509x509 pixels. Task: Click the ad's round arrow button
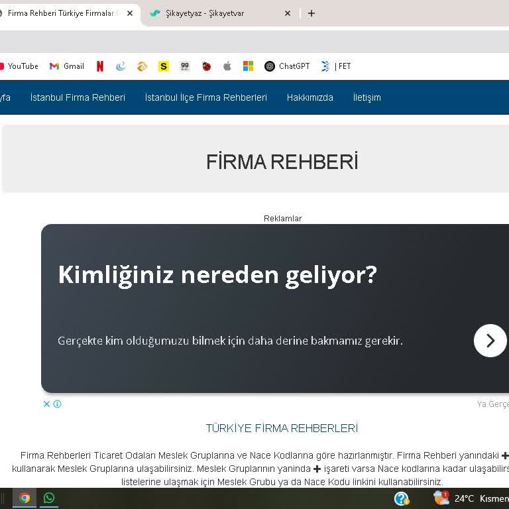pos(490,341)
